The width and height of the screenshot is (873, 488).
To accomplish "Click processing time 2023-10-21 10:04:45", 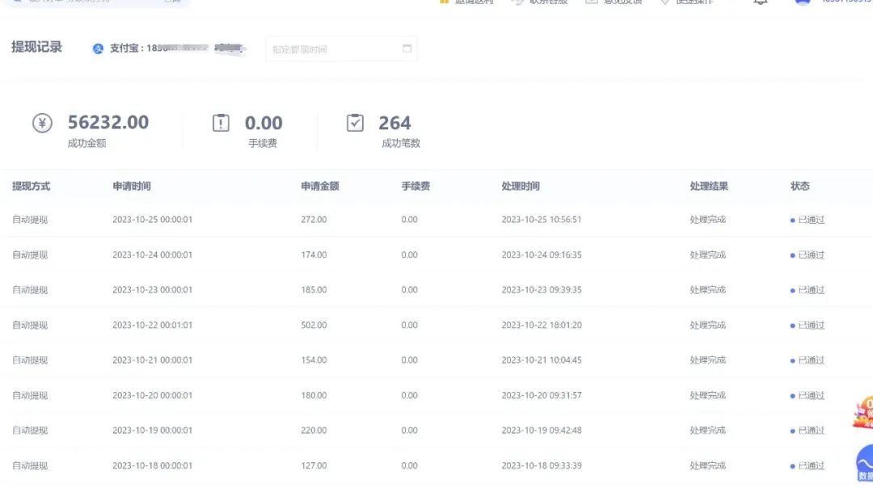I will pyautogui.click(x=541, y=360).
